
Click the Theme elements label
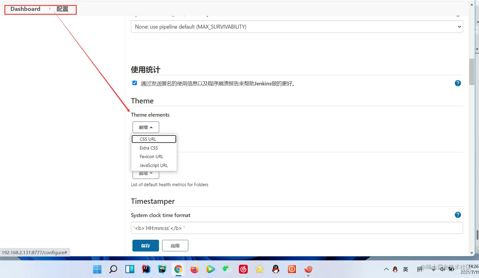150,115
